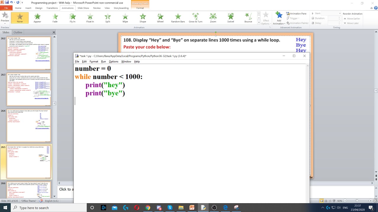Select the Swivel animation effect

tap(231, 18)
